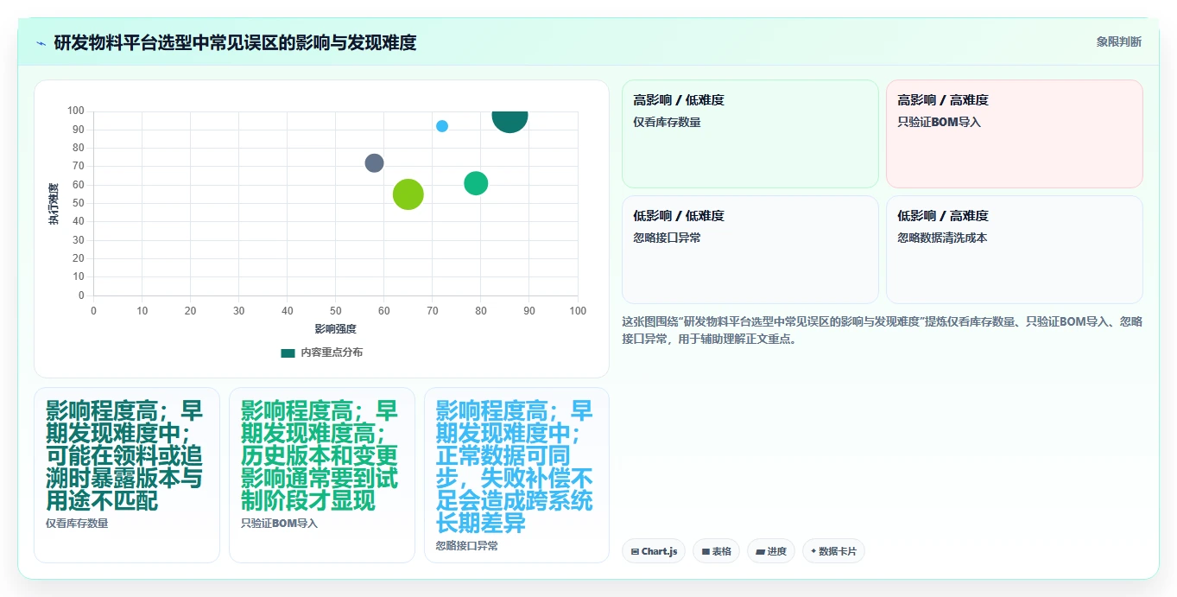Click the 象限判断 label in header

(1118, 41)
